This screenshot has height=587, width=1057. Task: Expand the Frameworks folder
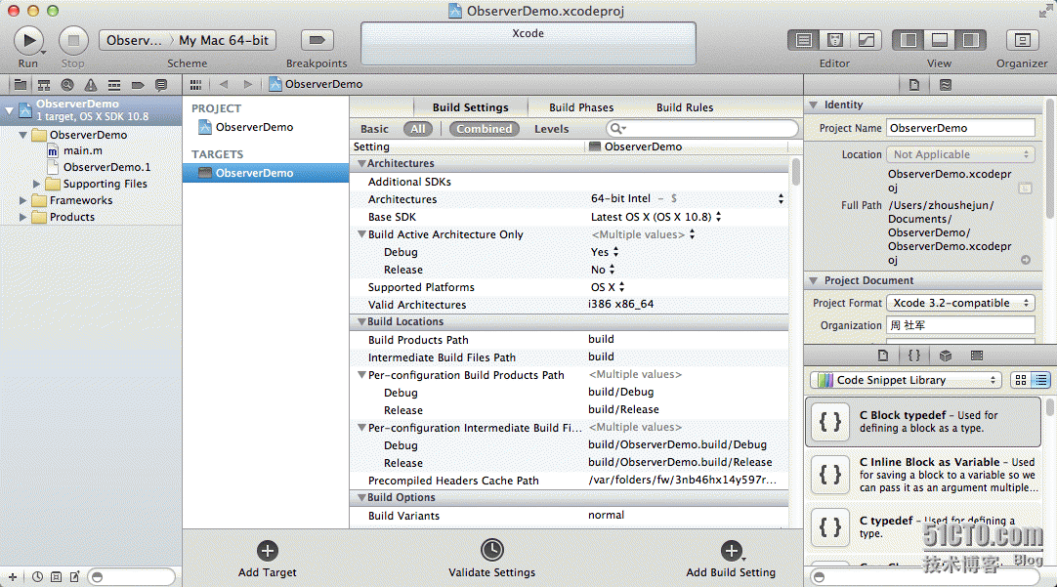[22, 200]
